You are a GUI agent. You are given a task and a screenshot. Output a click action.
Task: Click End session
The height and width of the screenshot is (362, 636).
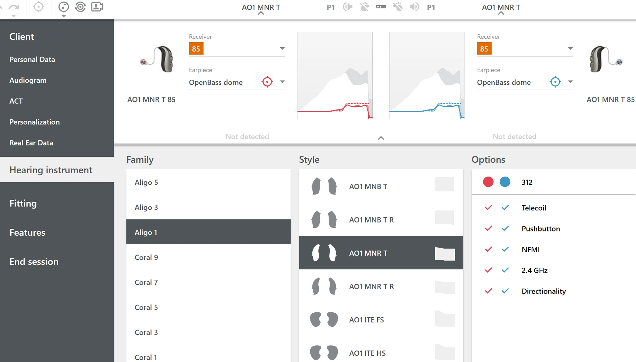point(34,261)
